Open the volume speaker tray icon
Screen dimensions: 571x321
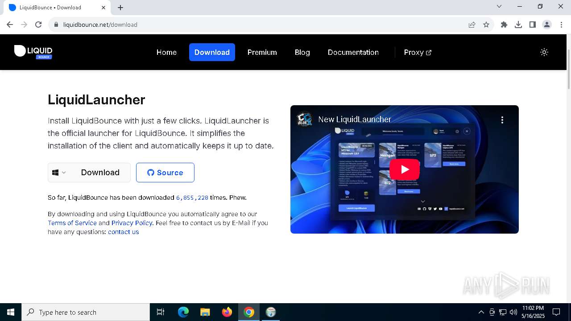[x=513, y=312]
